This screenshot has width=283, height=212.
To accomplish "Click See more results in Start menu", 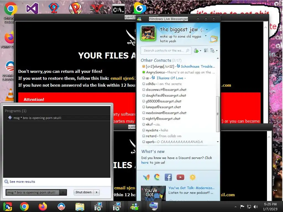I will coord(22,182).
